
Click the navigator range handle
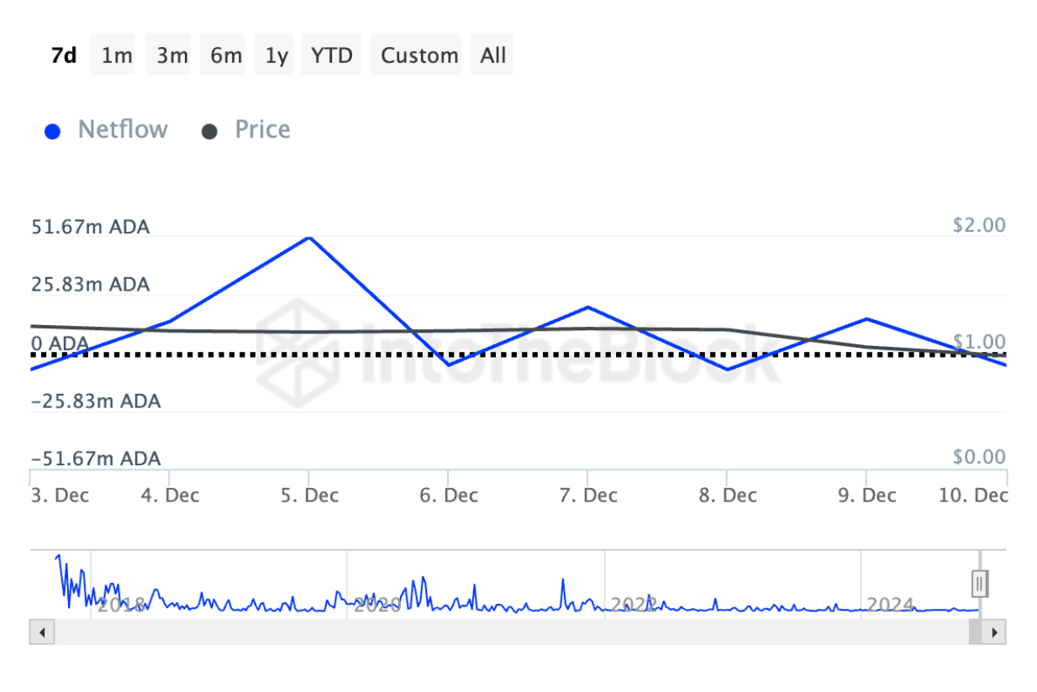pos(980,583)
